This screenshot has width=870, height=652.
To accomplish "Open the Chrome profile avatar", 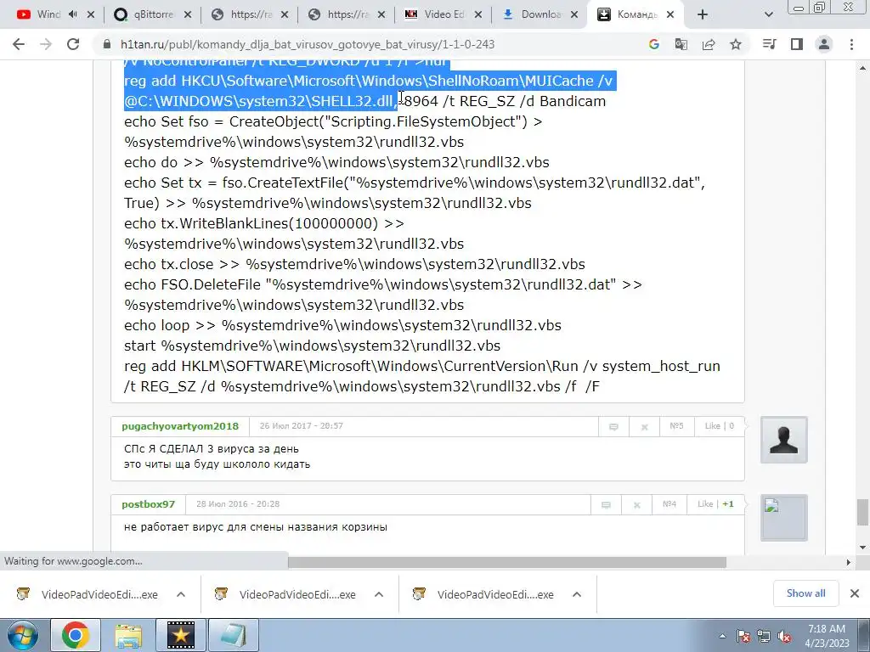I will 824,44.
